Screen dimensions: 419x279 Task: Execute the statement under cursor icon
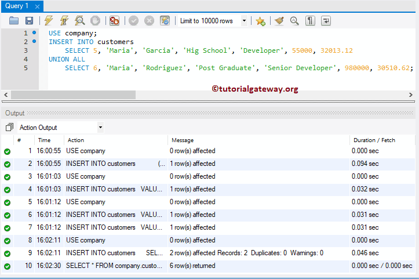click(x=64, y=21)
